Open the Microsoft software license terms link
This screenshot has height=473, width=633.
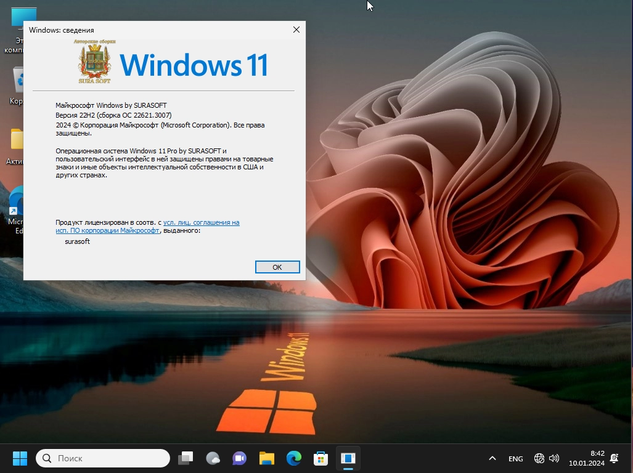(x=147, y=226)
